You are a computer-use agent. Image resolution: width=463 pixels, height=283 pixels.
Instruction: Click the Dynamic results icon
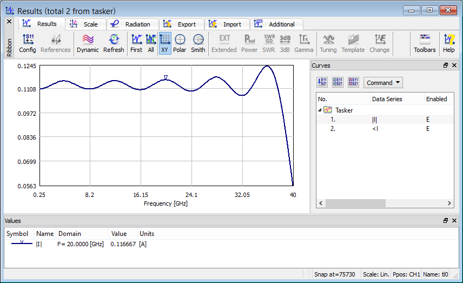88,43
